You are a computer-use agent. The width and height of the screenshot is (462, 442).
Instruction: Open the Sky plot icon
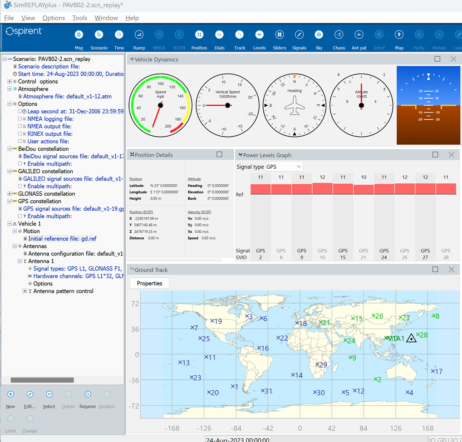pyautogui.click(x=319, y=35)
